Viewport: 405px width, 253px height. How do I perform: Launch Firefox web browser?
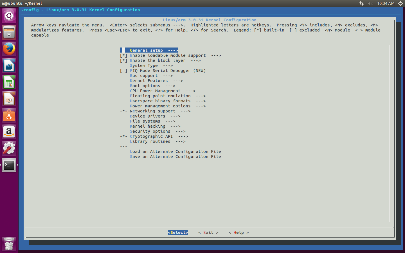tap(9, 49)
